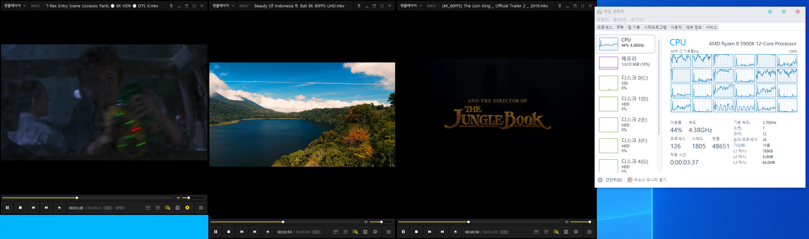This screenshot has width=809, height=239.
Task: Open playlist search in Lion King player
Action: pos(556,232)
